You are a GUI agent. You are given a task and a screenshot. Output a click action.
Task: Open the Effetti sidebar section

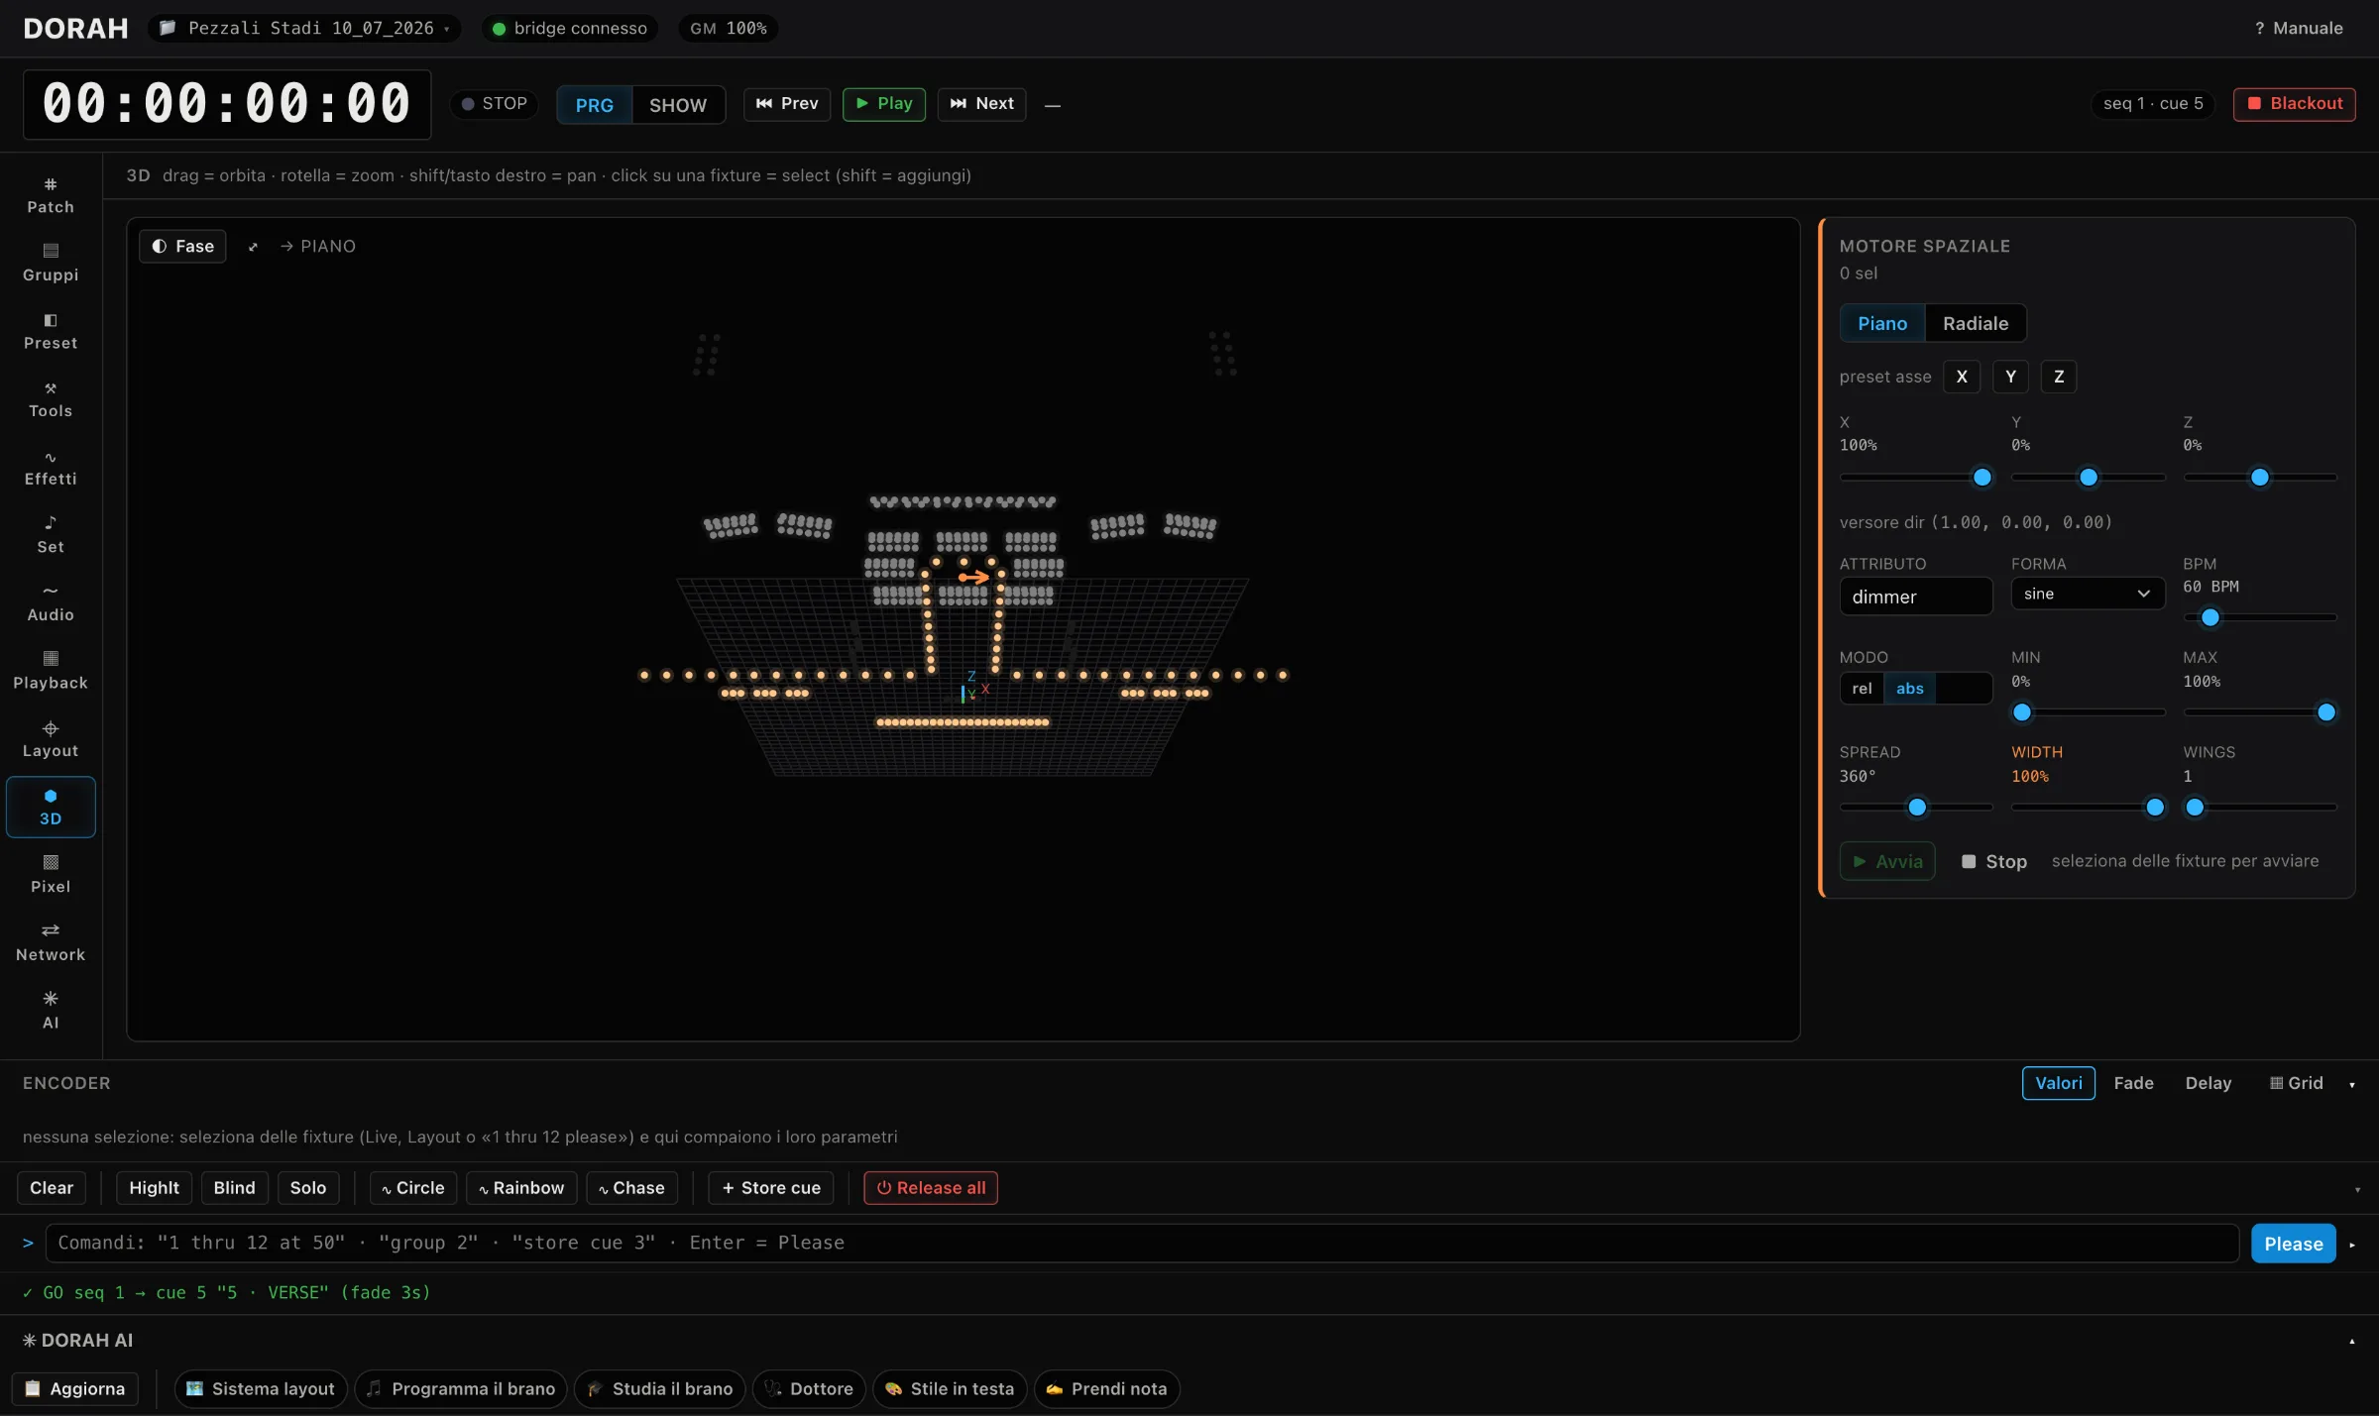coord(51,468)
